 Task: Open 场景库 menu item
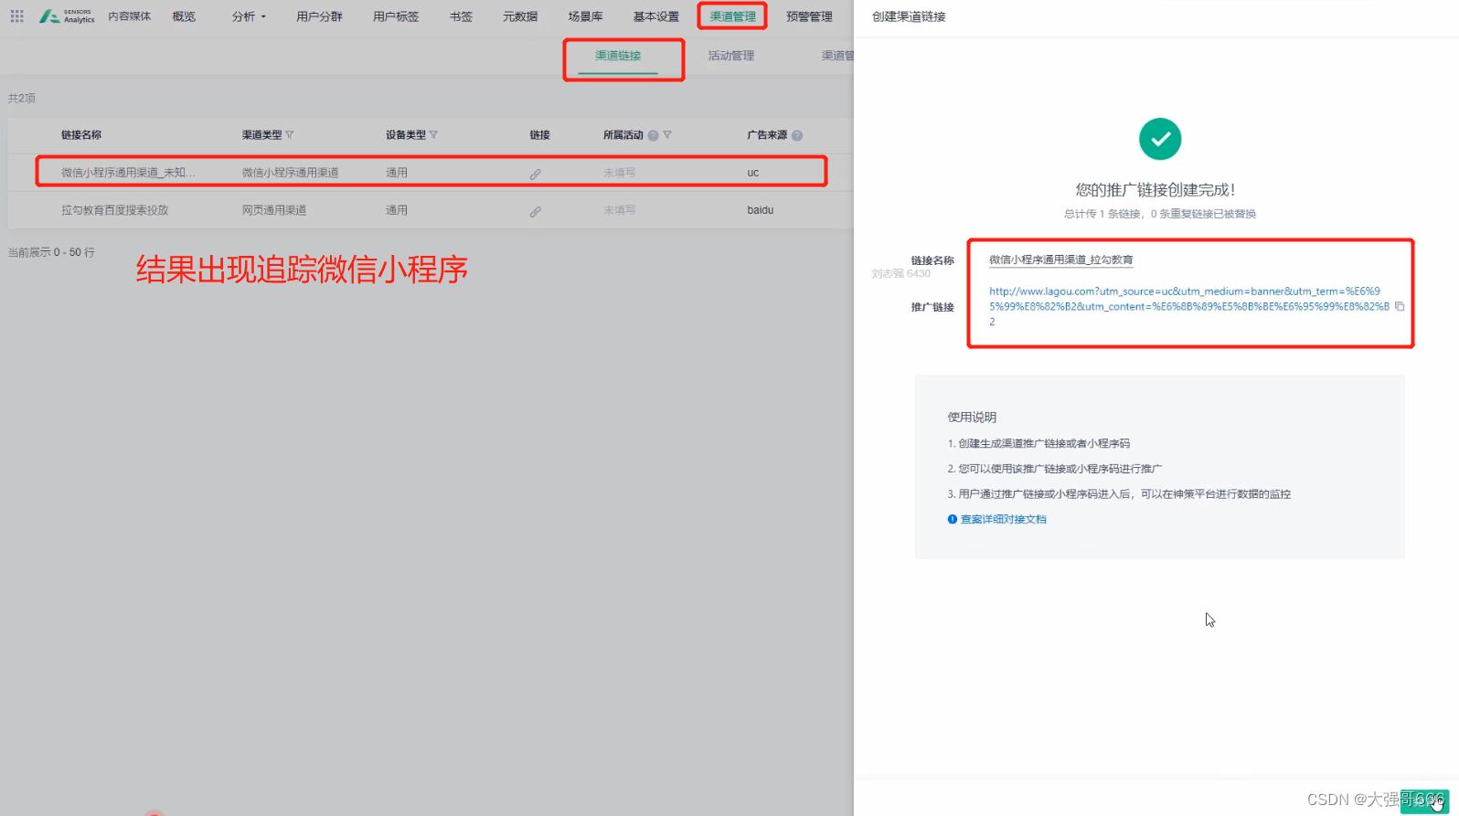(585, 16)
